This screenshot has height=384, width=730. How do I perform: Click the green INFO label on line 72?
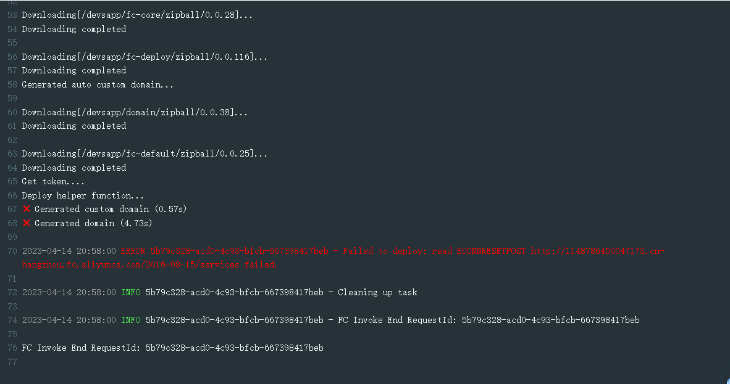click(x=131, y=292)
